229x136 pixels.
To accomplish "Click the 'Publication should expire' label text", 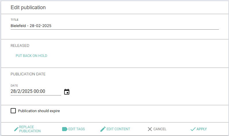I will [x=39, y=111].
